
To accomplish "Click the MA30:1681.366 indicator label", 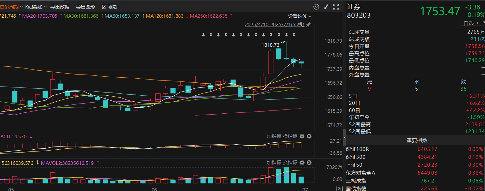I will [81, 16].
